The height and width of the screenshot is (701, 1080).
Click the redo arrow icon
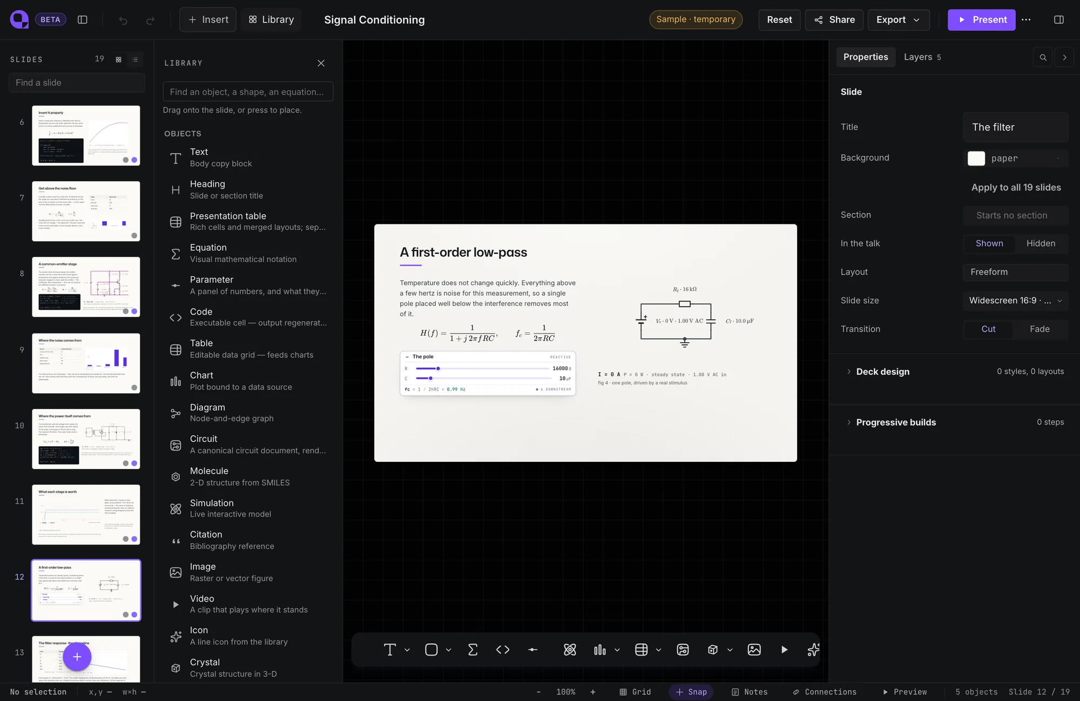(x=150, y=20)
